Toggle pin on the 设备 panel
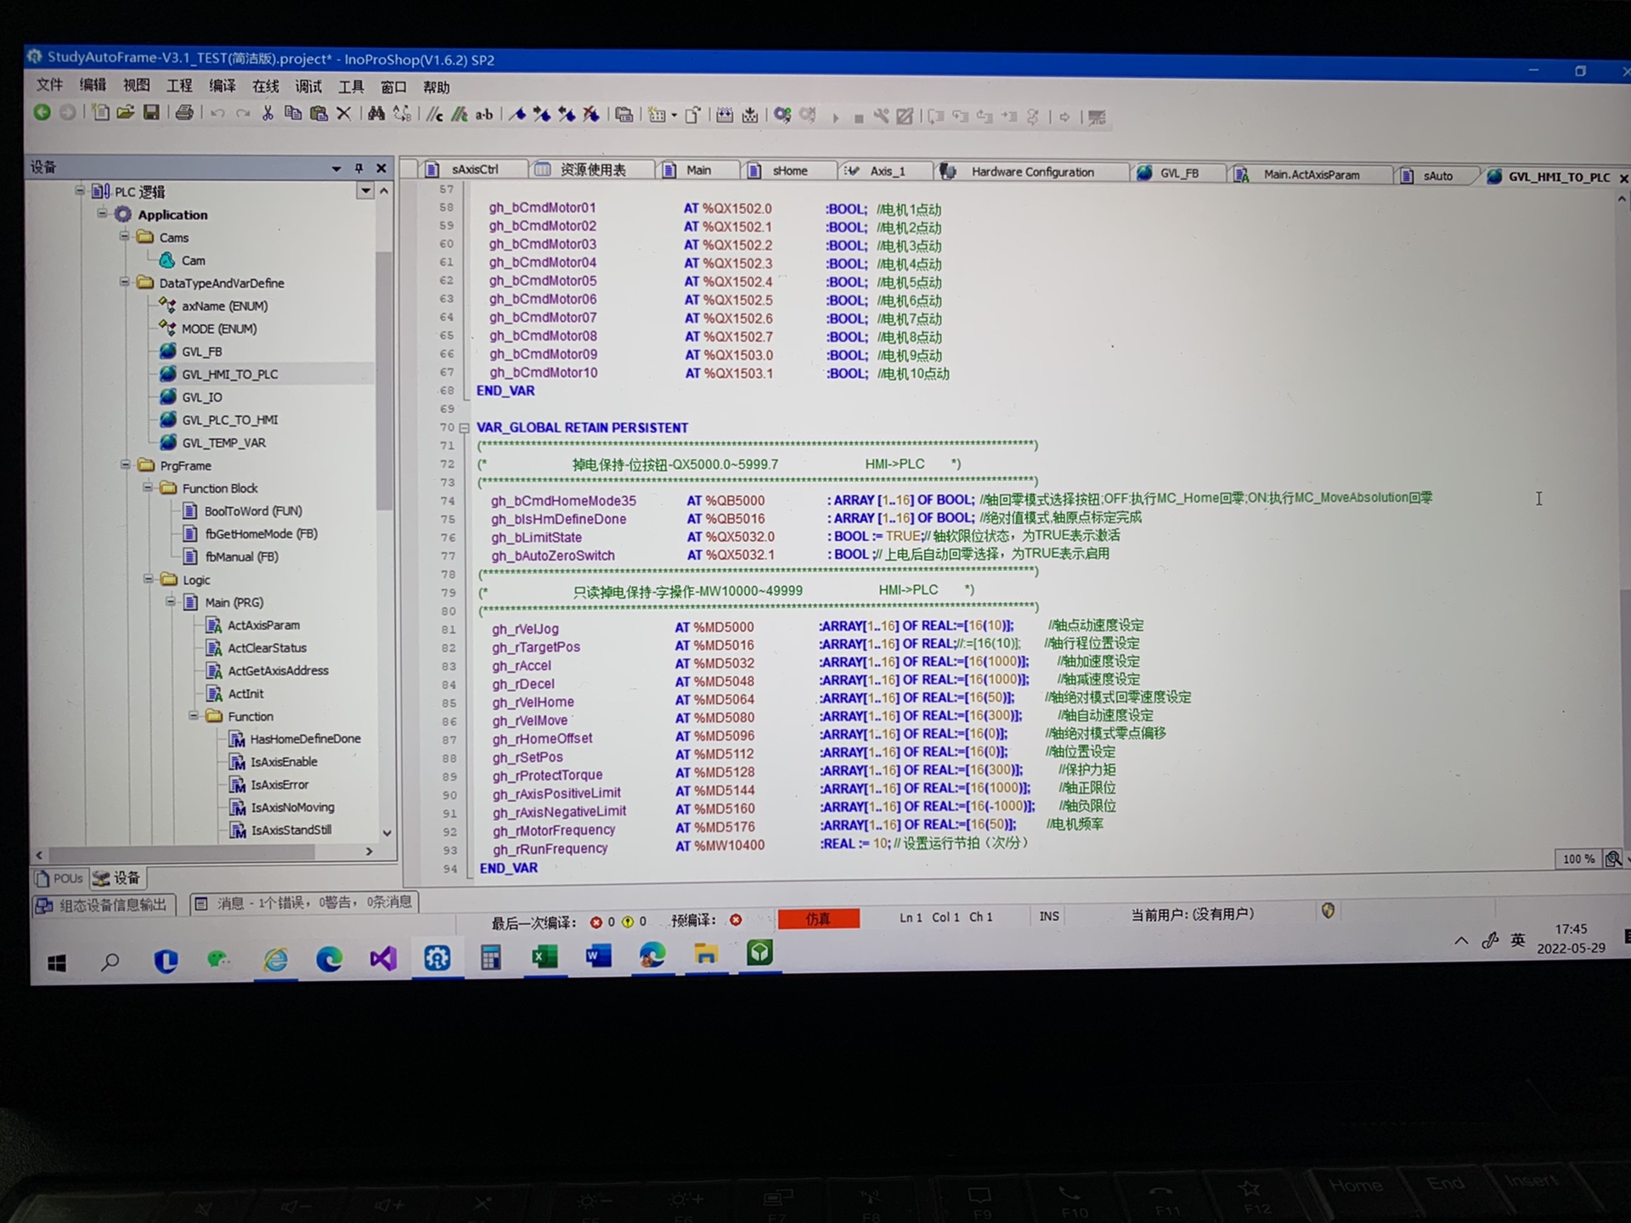Screen dimensions: 1631x1223 (358, 168)
